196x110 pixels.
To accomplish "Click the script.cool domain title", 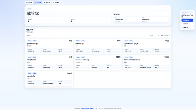I will pyautogui.click(x=31, y=60).
